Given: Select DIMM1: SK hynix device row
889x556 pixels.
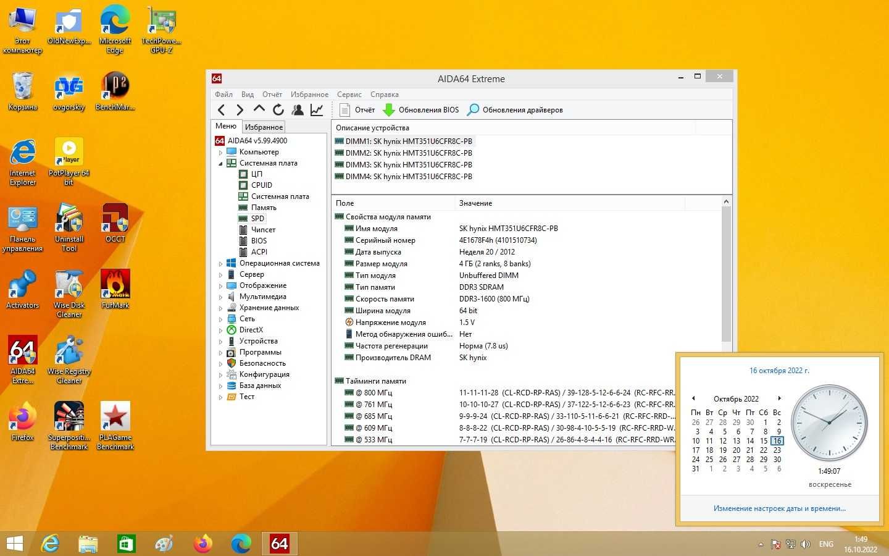Looking at the screenshot, I should [404, 141].
